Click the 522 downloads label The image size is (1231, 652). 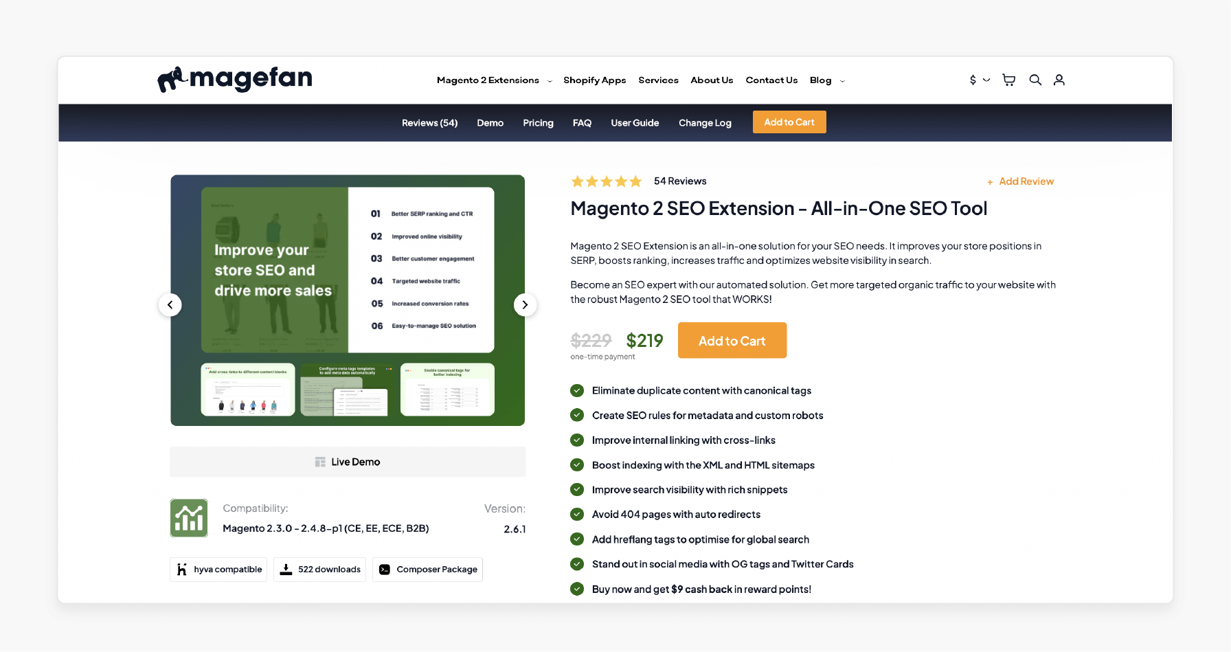329,570
